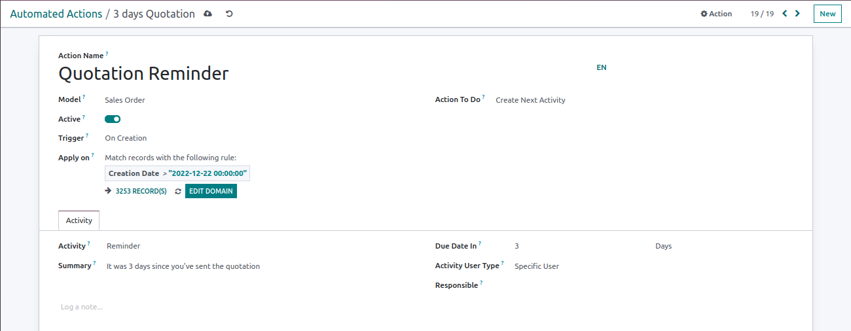Viewport: 851px width, 331px height.
Task: Go to next record arrow
Action: point(797,14)
